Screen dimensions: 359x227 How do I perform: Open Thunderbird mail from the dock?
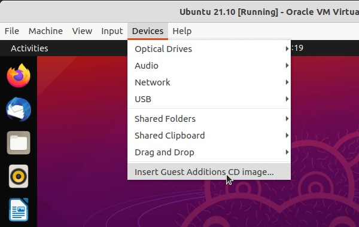point(19,109)
